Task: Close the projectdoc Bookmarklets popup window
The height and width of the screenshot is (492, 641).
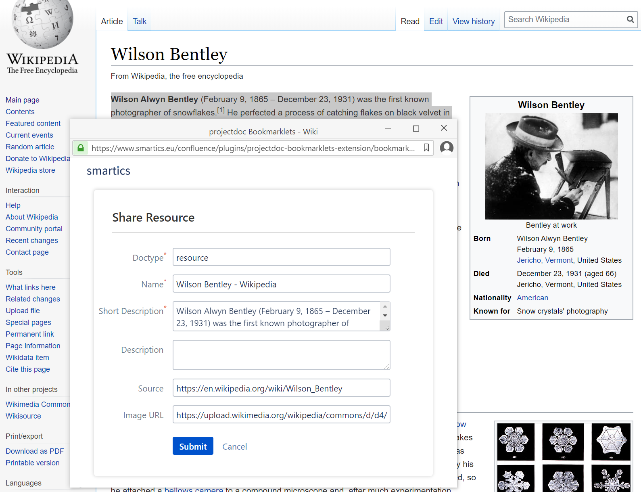Action: click(x=444, y=128)
